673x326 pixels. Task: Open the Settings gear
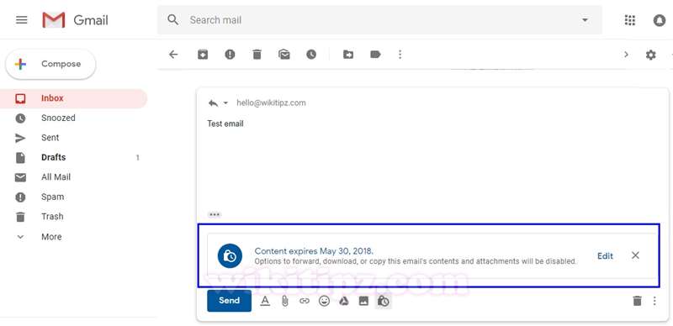click(650, 55)
